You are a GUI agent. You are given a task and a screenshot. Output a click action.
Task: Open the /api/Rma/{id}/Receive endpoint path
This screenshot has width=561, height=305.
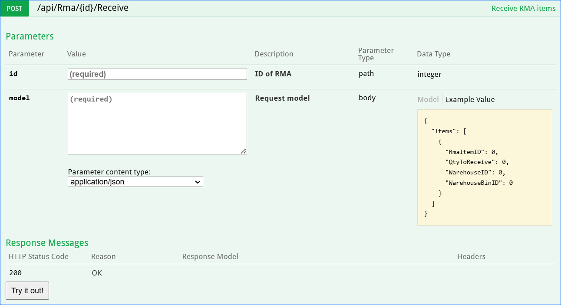click(83, 8)
